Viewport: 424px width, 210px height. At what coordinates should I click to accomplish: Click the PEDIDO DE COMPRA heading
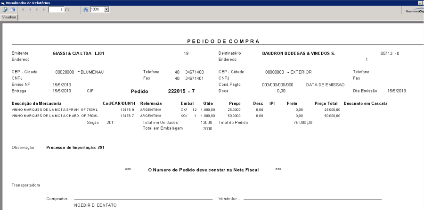pos(223,41)
